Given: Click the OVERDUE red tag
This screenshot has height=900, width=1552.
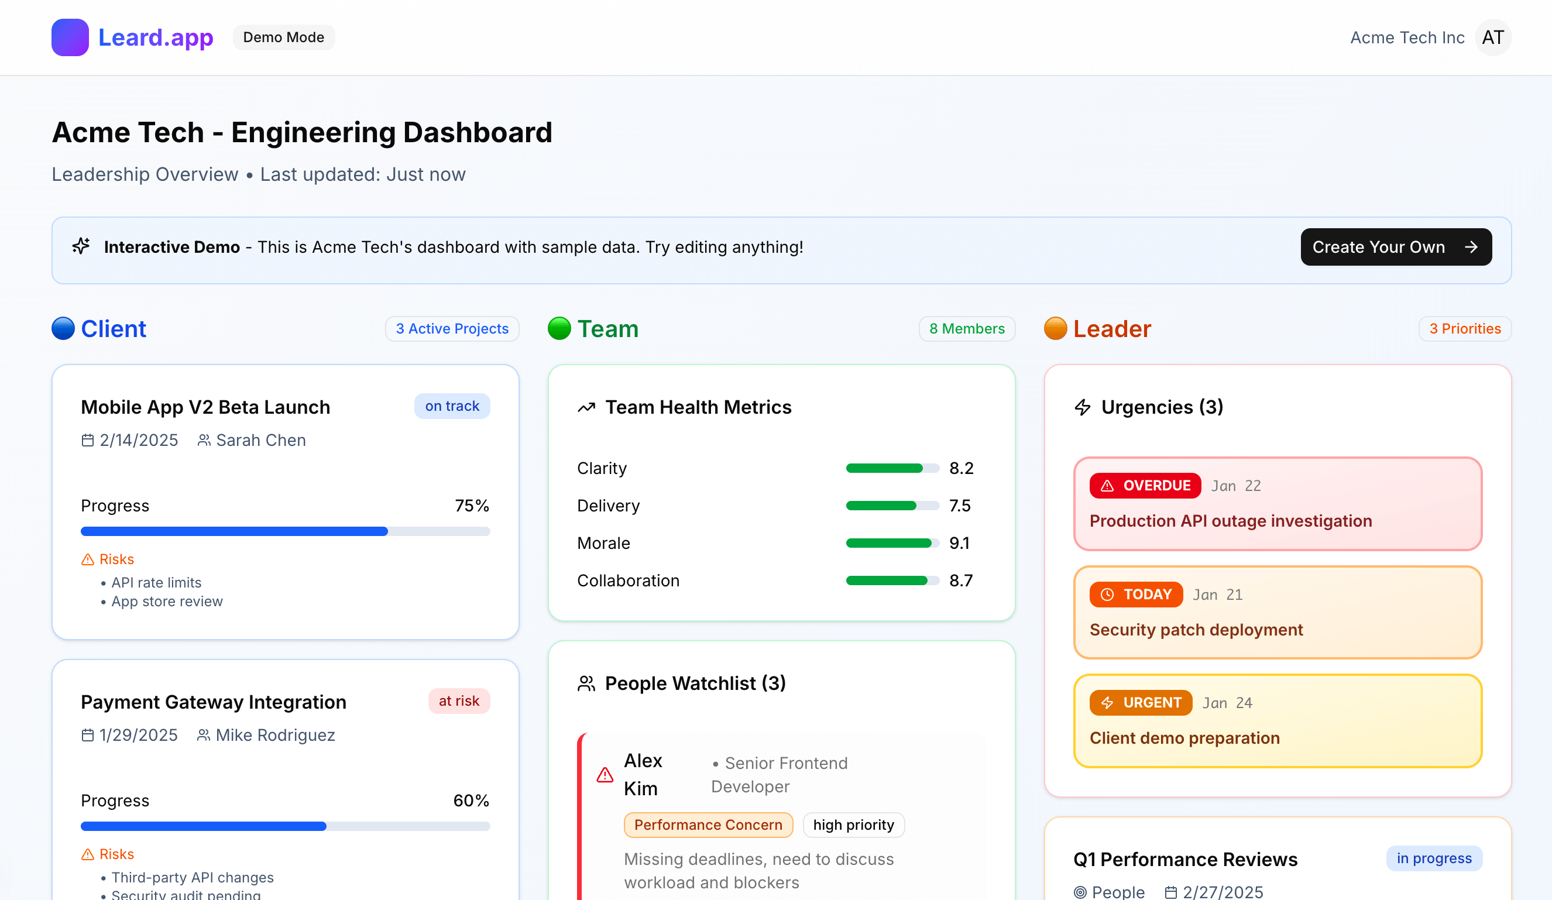Looking at the screenshot, I should click(1145, 486).
